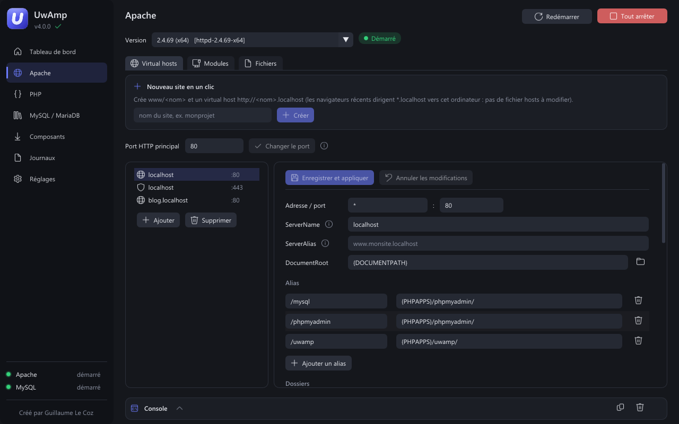This screenshot has width=679, height=424.
Task: Click the site name input field
Action: click(x=203, y=115)
